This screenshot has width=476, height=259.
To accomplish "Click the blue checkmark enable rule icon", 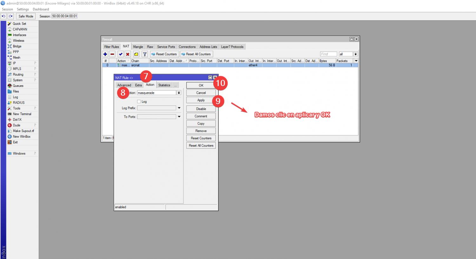I will point(121,54).
